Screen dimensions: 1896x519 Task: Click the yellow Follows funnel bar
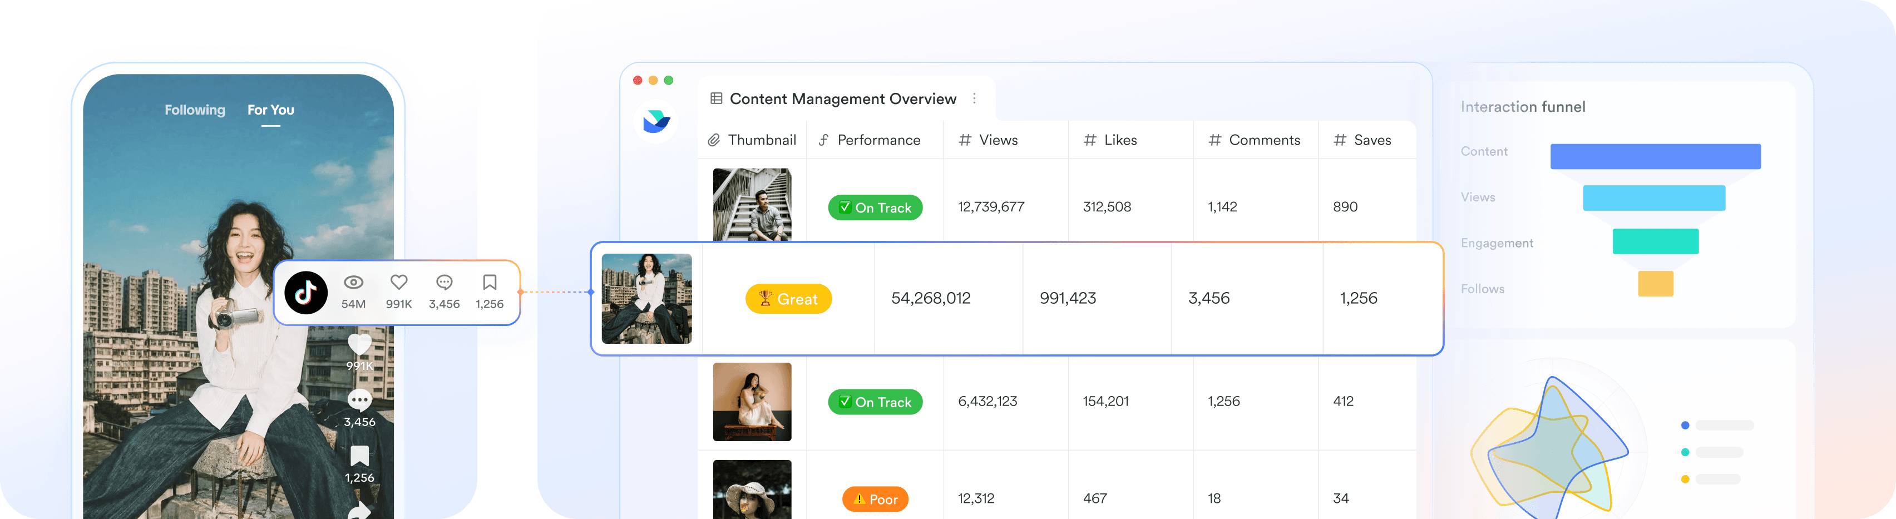click(x=1655, y=284)
